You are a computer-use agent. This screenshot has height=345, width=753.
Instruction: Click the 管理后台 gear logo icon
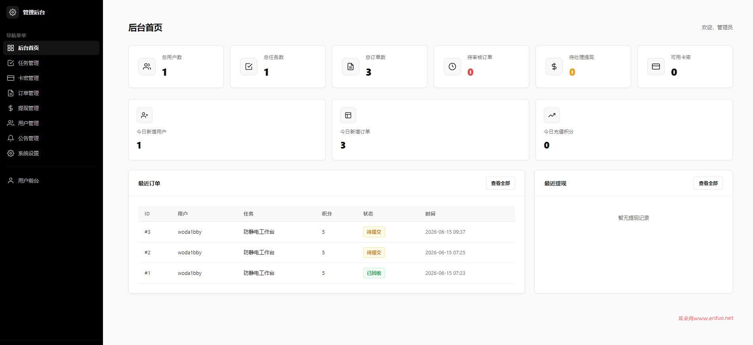tap(13, 12)
